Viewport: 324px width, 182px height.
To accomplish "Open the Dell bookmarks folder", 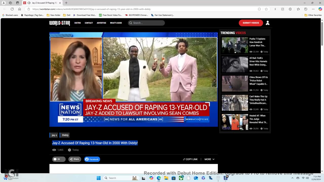I will 67,15.
